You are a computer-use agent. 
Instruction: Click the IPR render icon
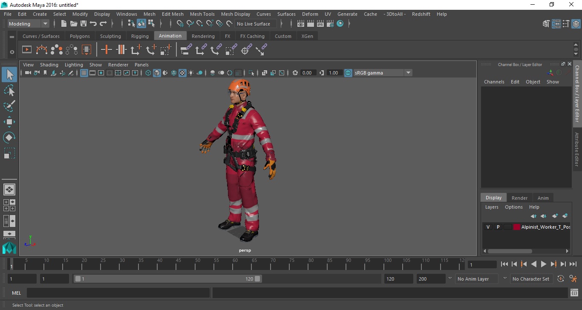[320, 24]
